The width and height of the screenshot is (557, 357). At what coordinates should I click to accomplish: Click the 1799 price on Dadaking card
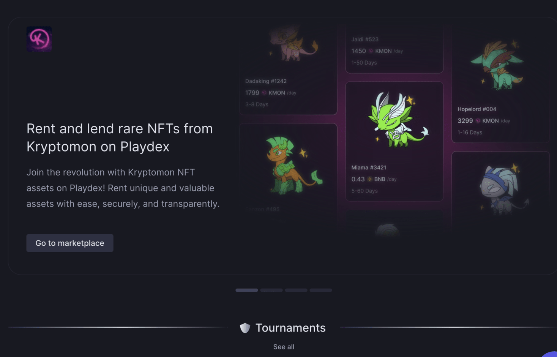coord(252,93)
